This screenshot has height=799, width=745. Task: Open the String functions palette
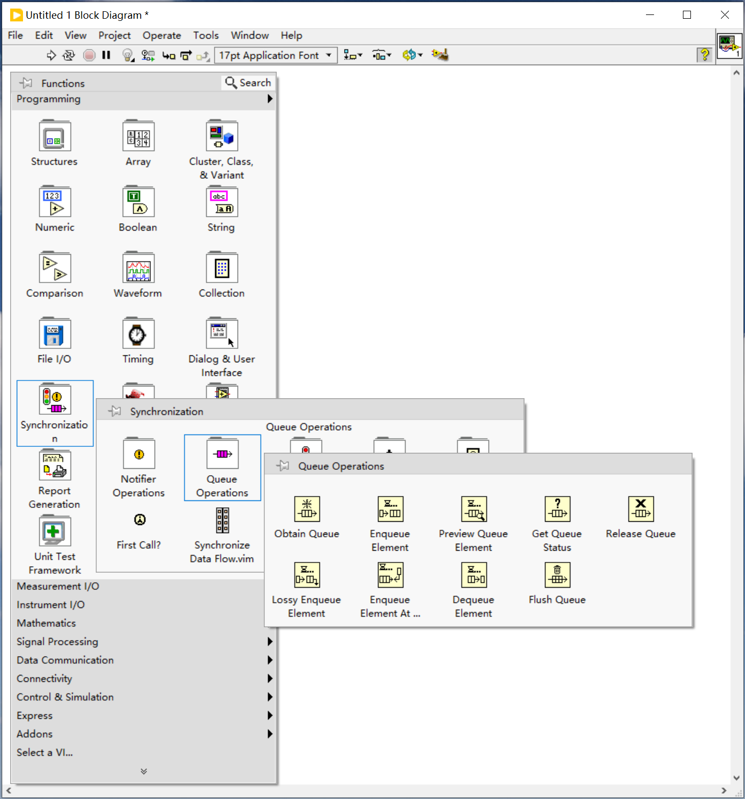click(x=222, y=209)
